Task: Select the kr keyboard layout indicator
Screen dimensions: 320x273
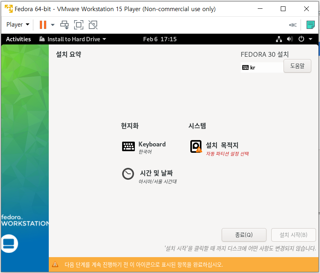Action: [262, 67]
